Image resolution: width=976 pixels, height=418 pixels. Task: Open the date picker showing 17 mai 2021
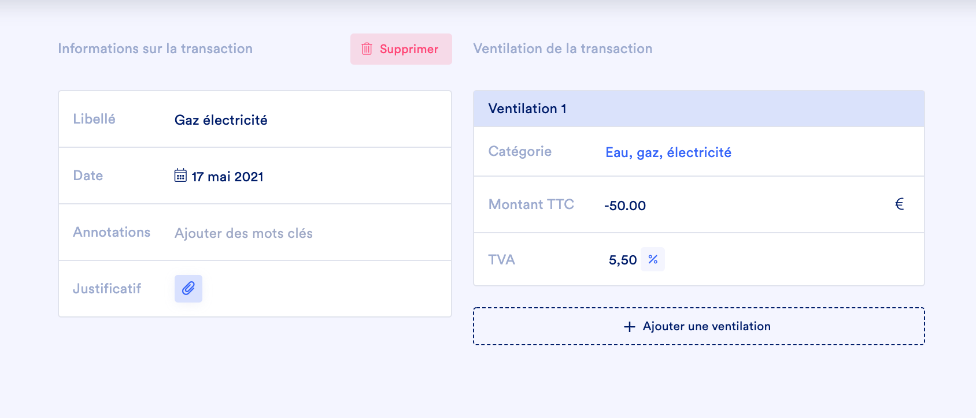pos(227,177)
